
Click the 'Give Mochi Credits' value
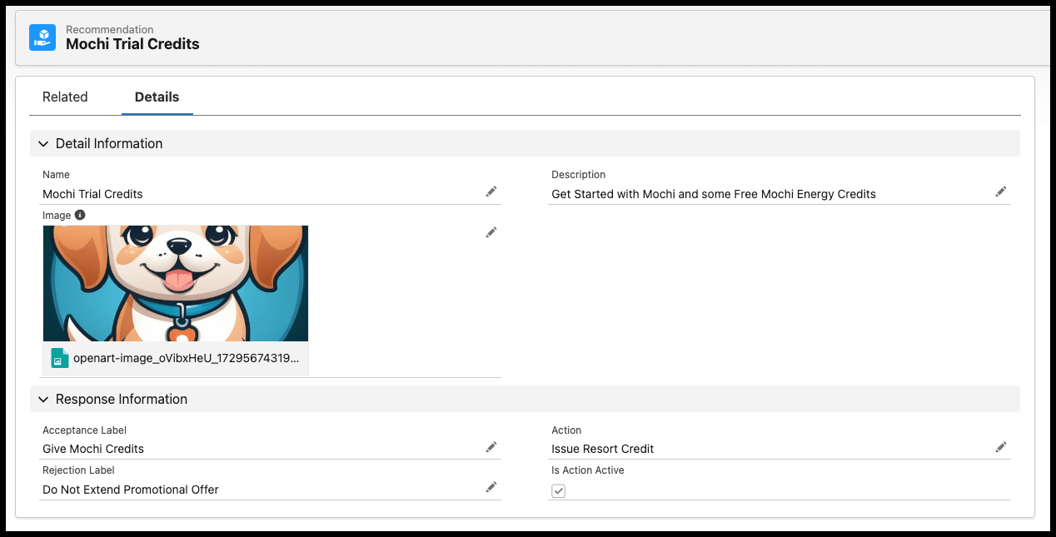point(93,449)
